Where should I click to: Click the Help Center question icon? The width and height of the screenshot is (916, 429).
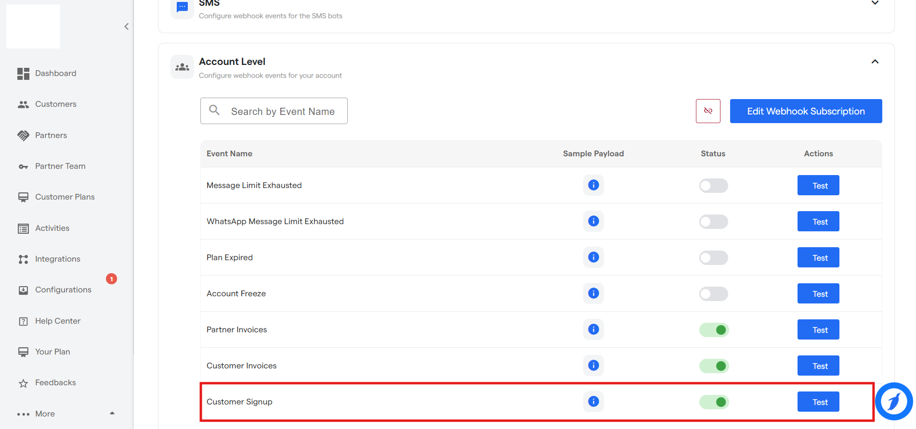[x=23, y=321]
